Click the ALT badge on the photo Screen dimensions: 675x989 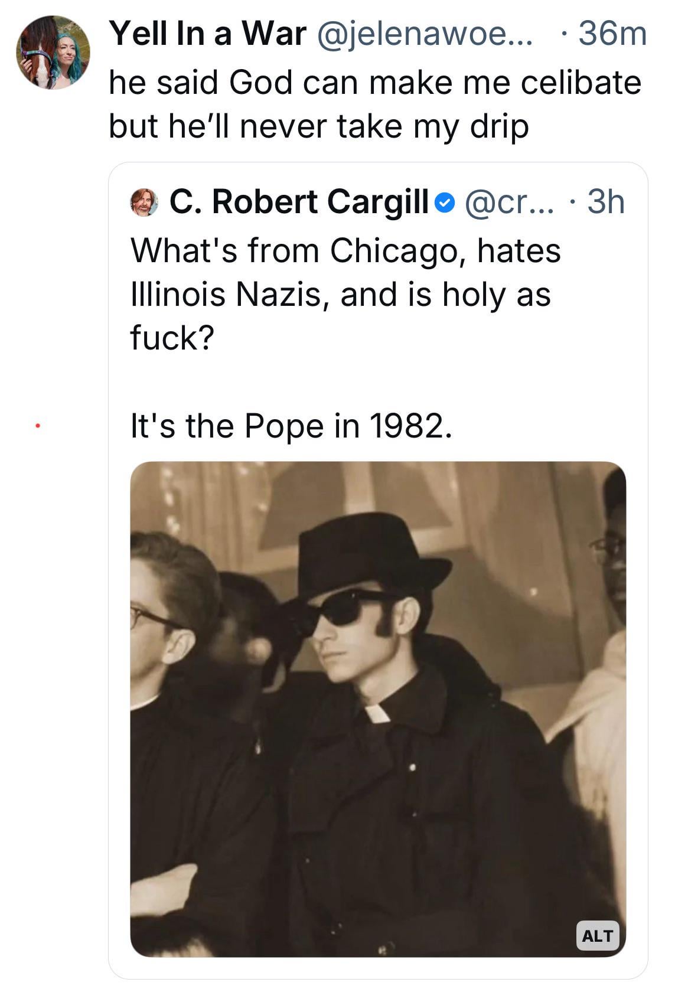[597, 935]
